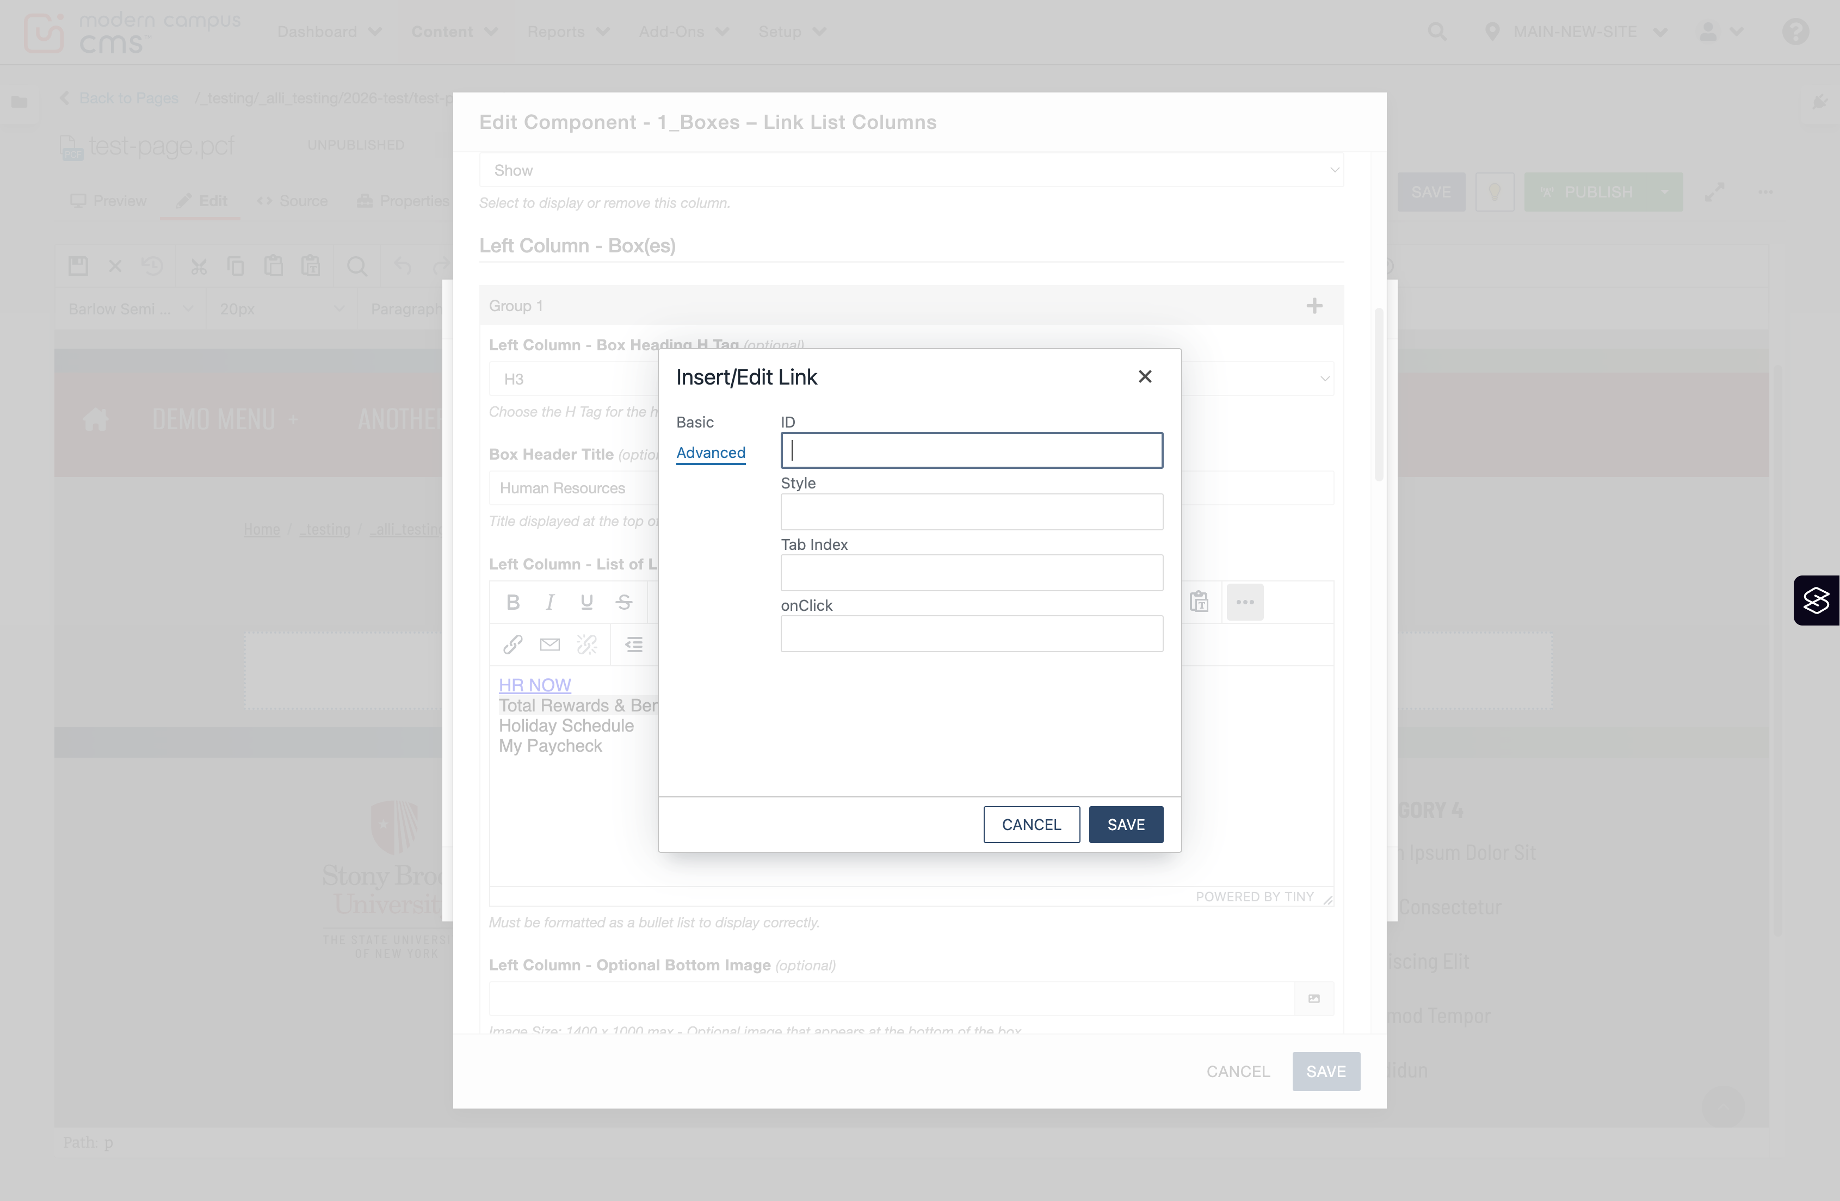This screenshot has height=1201, width=1840.
Task: Open the help question mark icon
Action: point(1795,32)
